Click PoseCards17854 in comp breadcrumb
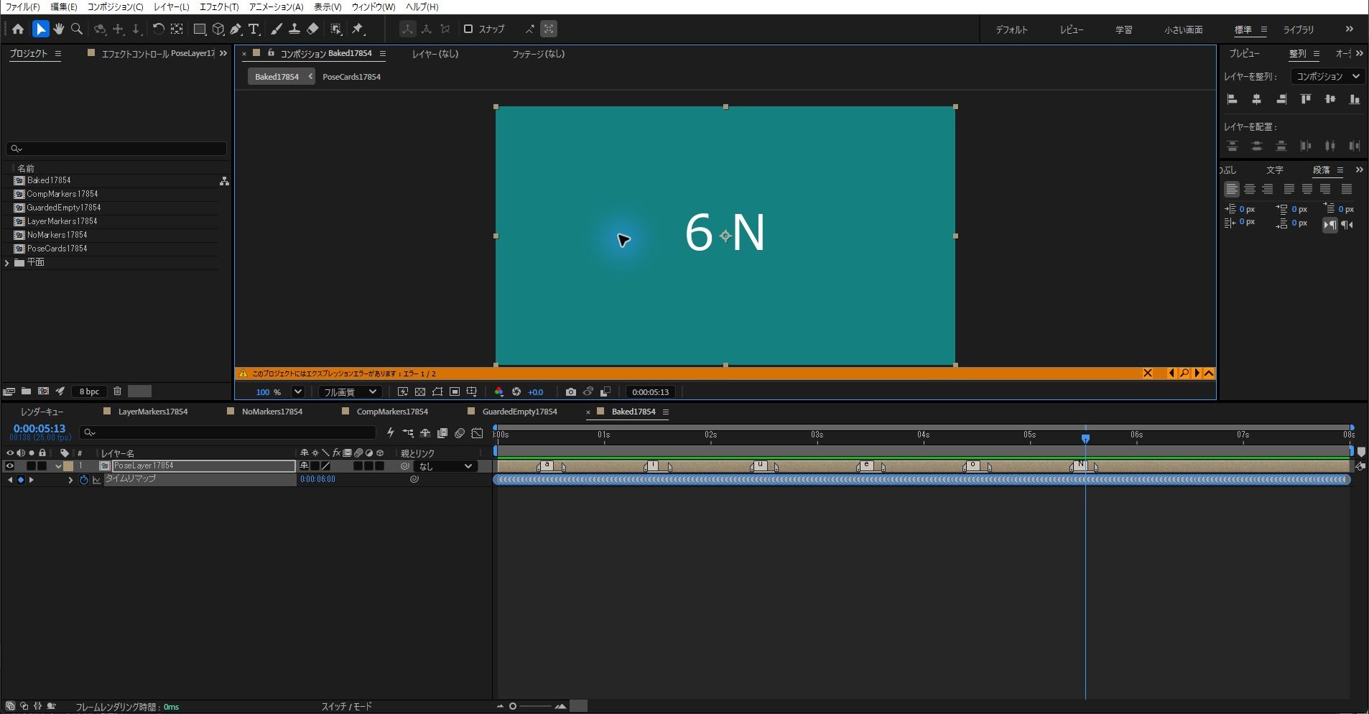The height and width of the screenshot is (714, 1369). (351, 77)
